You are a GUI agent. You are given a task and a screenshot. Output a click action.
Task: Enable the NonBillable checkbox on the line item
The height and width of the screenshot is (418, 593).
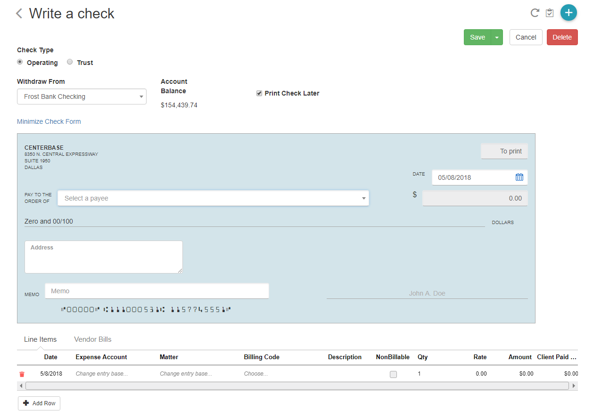[x=393, y=374]
